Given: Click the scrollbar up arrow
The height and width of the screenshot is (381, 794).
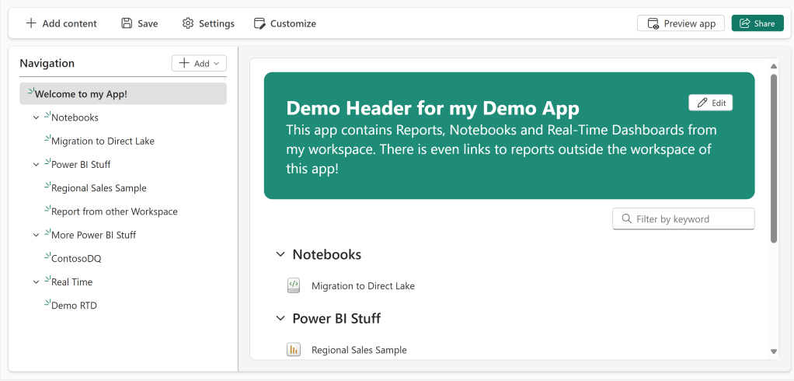Looking at the screenshot, I should tap(773, 66).
